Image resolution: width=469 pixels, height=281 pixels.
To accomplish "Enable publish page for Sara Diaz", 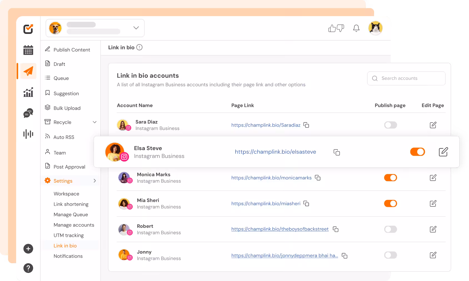I will (x=390, y=125).
